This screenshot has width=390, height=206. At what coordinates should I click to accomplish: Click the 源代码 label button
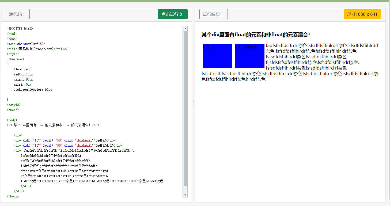coord(18,14)
